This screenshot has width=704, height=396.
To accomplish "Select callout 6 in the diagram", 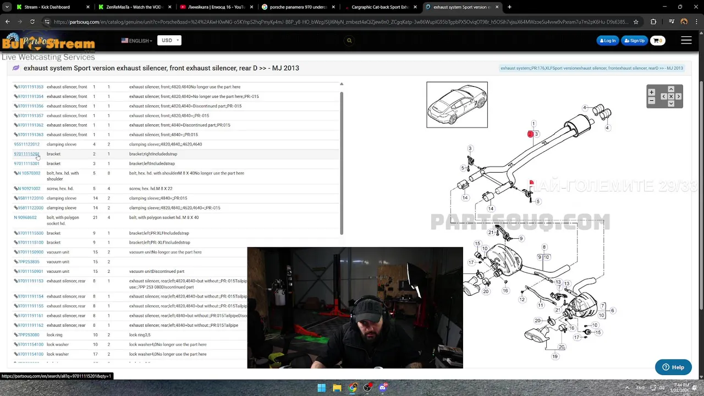I will (613, 311).
